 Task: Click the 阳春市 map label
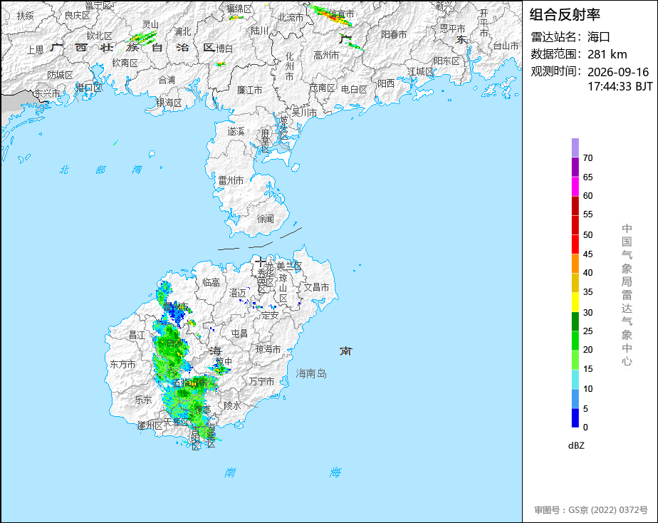394,34
